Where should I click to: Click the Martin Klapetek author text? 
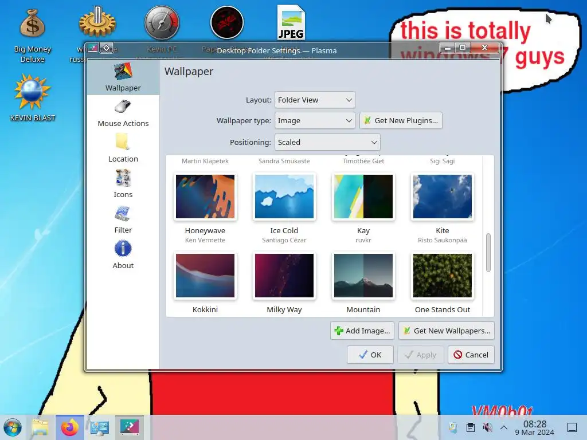205,161
